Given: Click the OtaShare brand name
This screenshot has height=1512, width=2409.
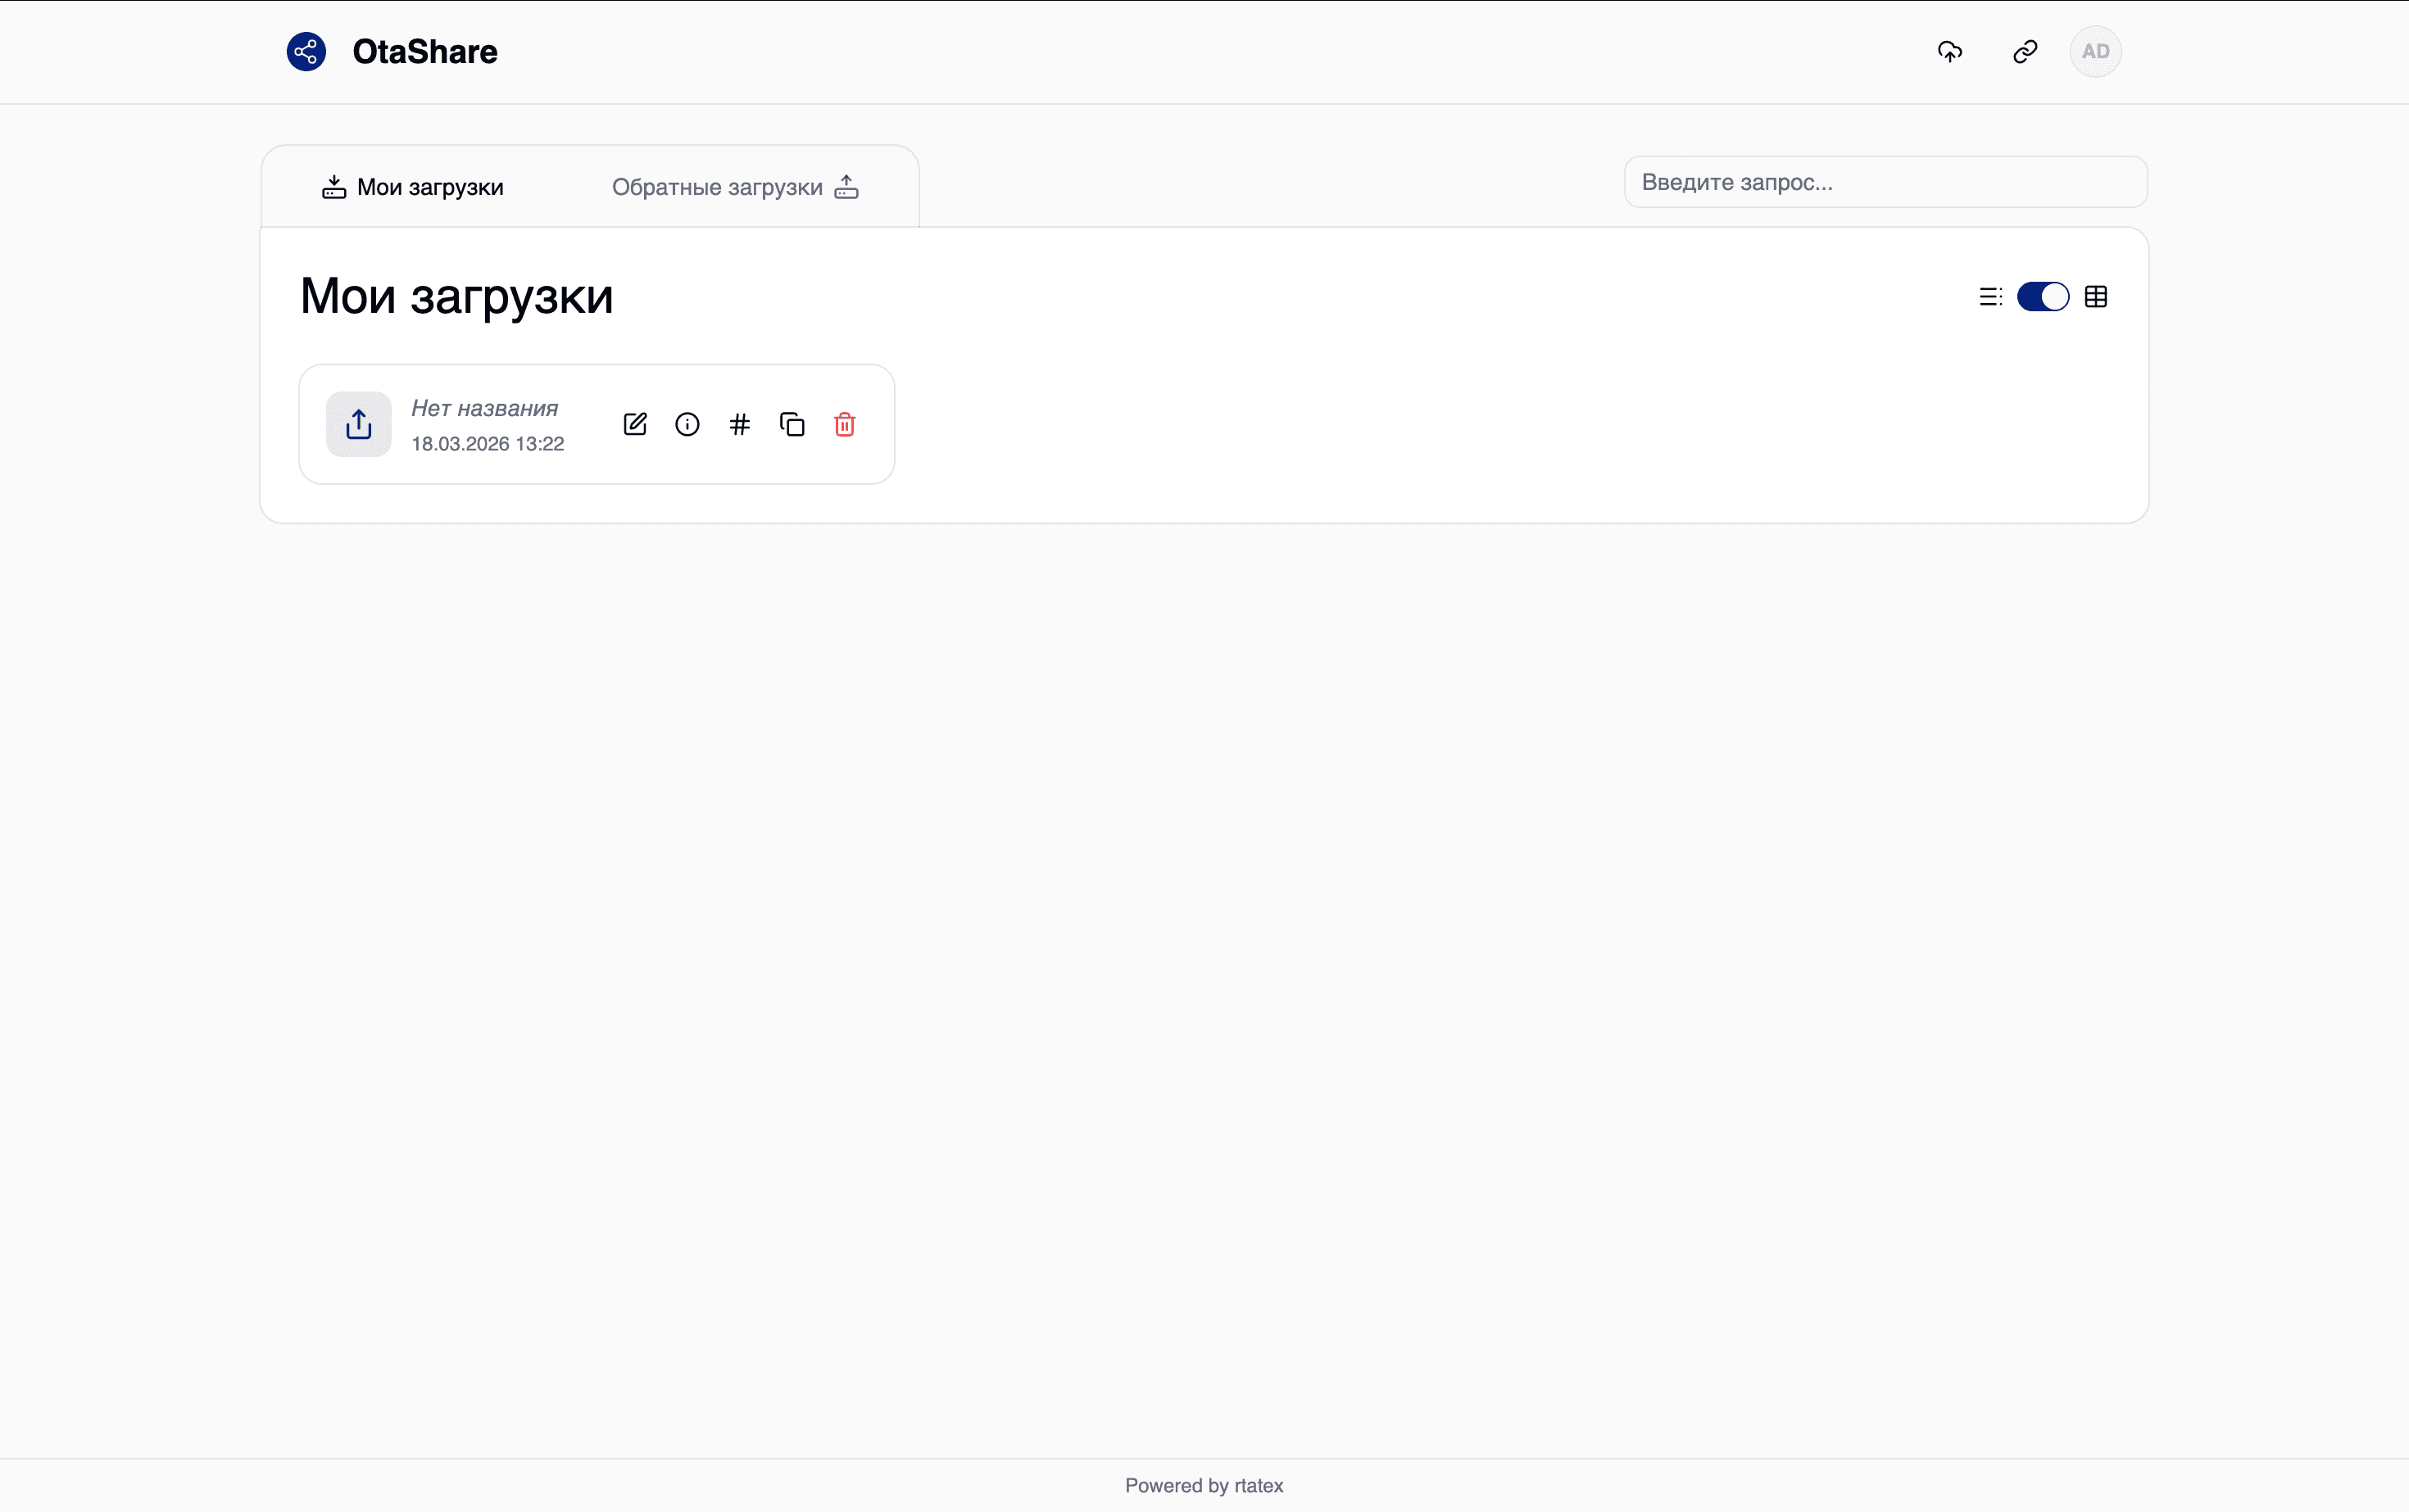Looking at the screenshot, I should tap(424, 52).
